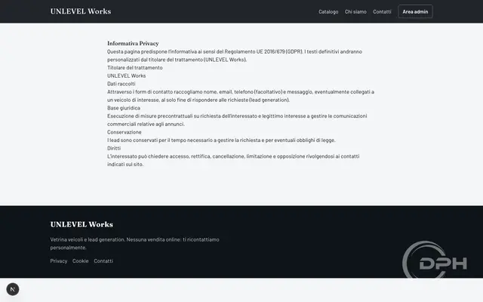Click the paragraph about contact form data
The width and height of the screenshot is (483, 302).
pos(241,96)
